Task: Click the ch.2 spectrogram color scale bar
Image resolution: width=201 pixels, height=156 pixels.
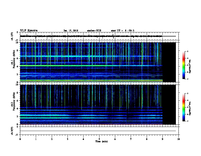Action: click(x=184, y=107)
